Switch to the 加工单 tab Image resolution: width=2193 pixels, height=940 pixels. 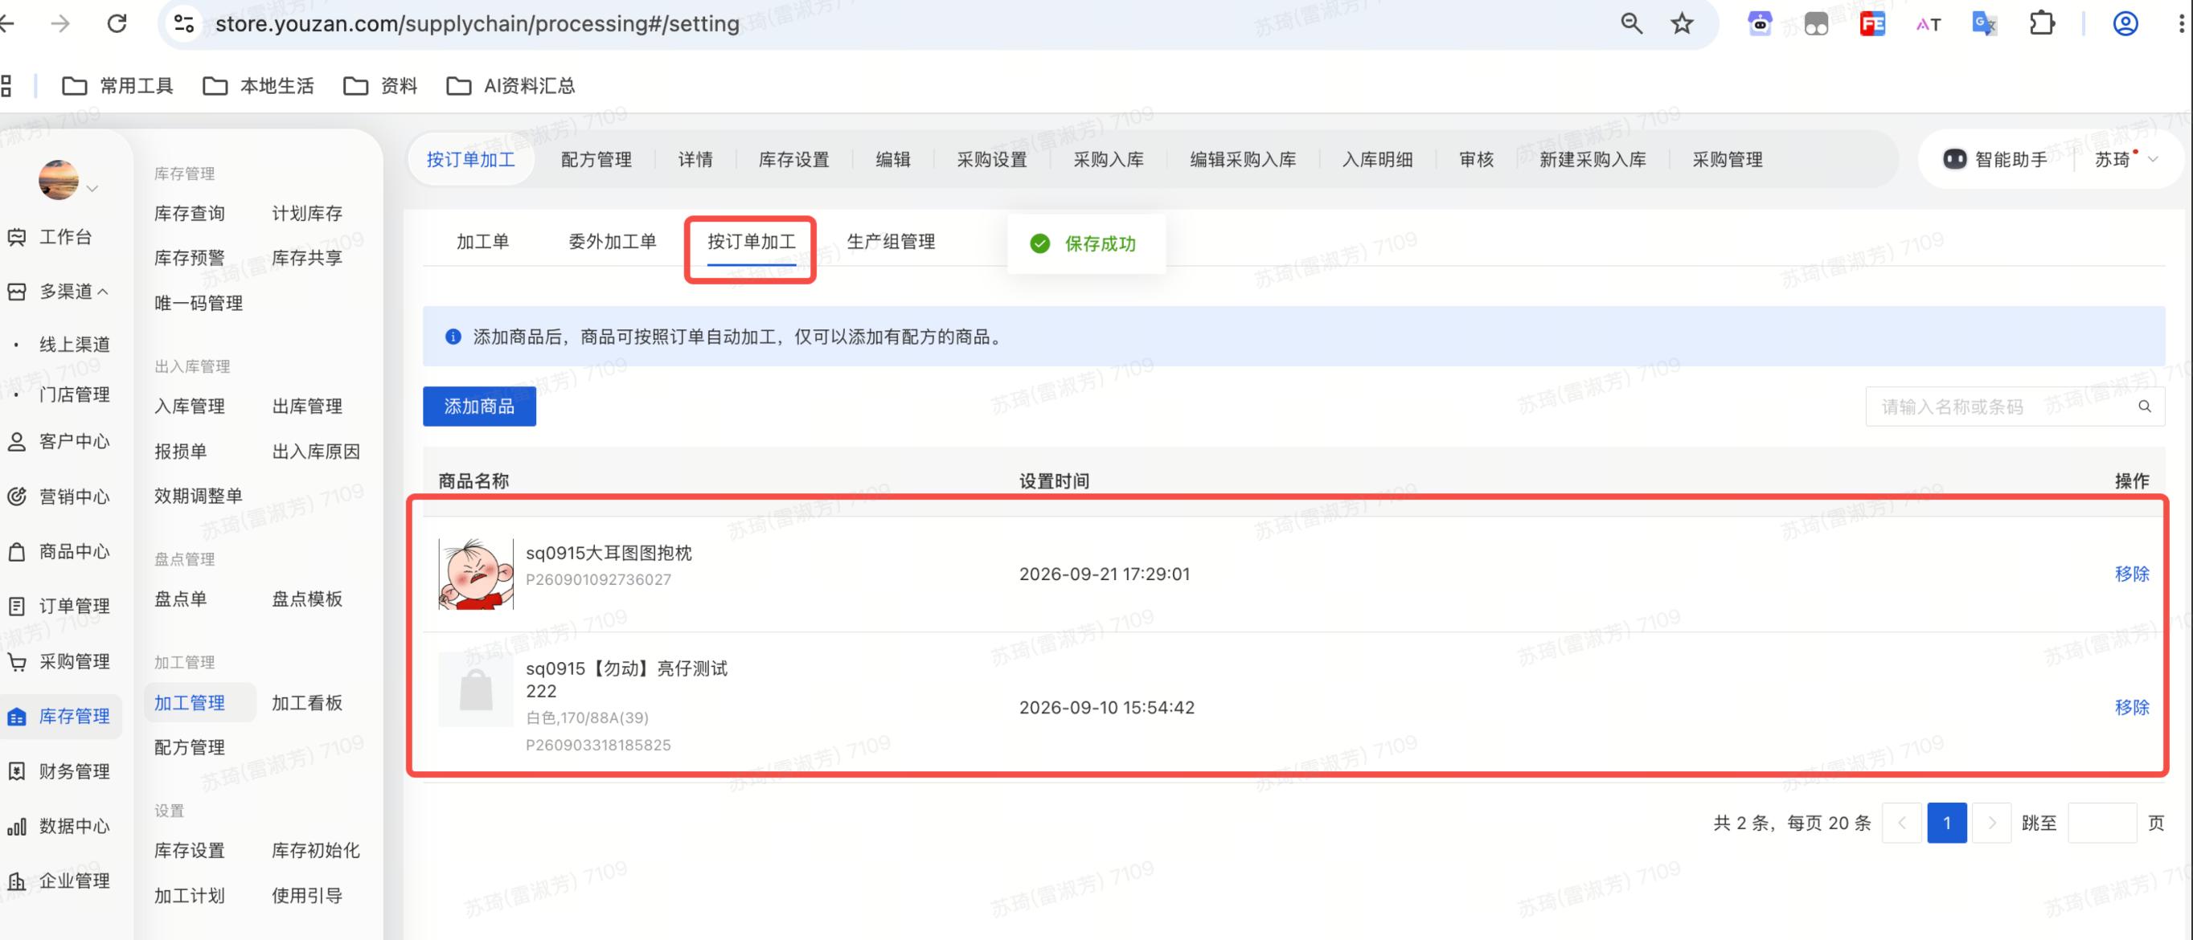point(482,242)
